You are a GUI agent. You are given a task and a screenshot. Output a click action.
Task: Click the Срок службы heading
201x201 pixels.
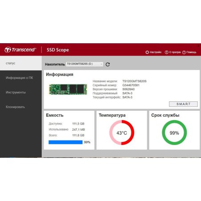pos(165,115)
